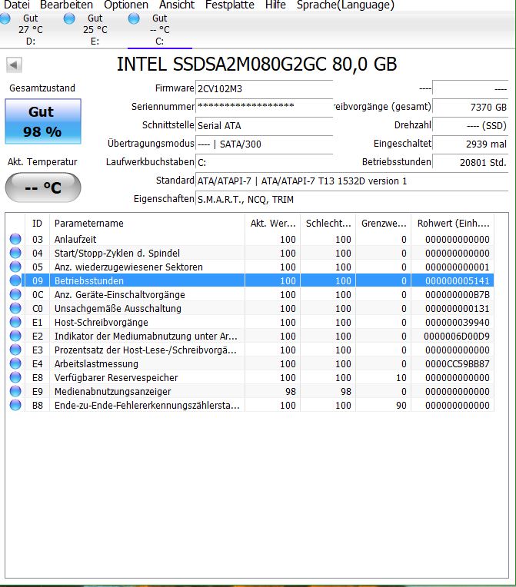
Task: Click status icon of Host-Schreibvorgänge row
Action: pos(15,322)
